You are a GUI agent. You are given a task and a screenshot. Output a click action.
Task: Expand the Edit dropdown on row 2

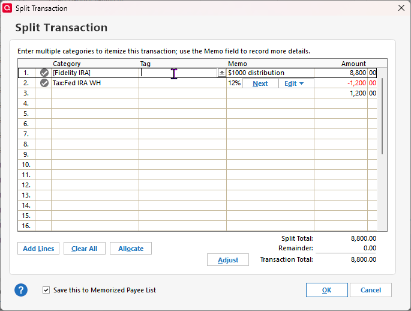296,83
